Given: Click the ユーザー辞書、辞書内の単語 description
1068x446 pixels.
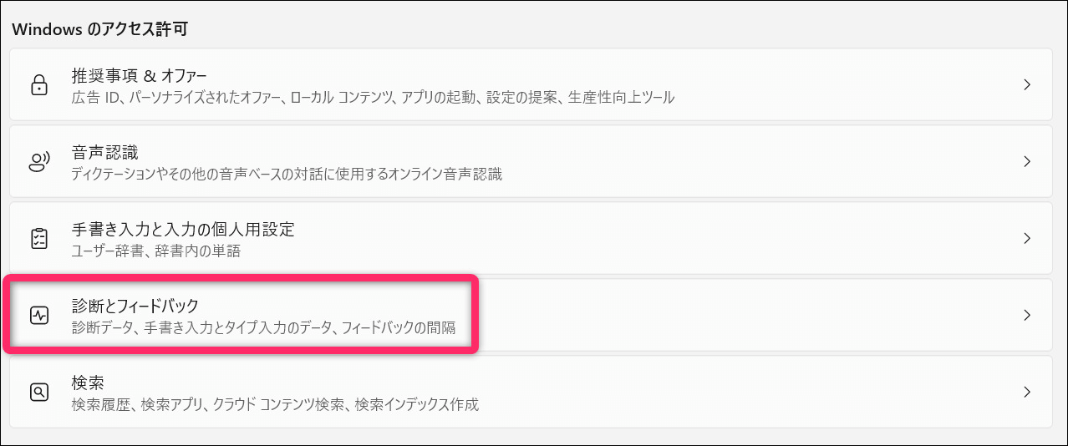Looking at the screenshot, I should (156, 251).
